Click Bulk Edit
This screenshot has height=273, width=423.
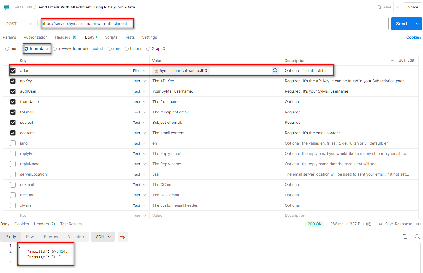click(406, 60)
